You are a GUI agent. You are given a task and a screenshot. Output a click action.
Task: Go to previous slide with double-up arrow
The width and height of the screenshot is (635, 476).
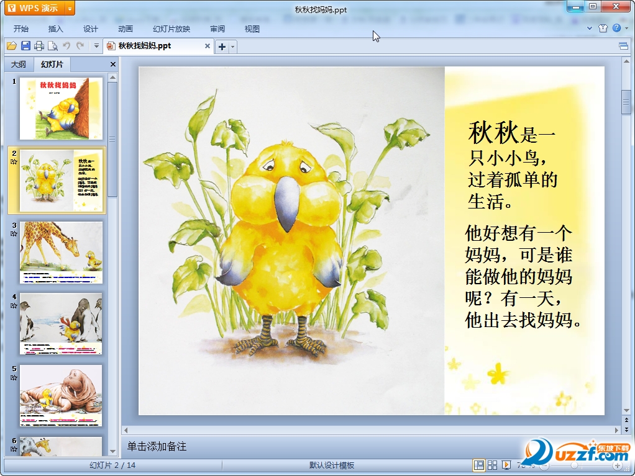pyautogui.click(x=626, y=421)
